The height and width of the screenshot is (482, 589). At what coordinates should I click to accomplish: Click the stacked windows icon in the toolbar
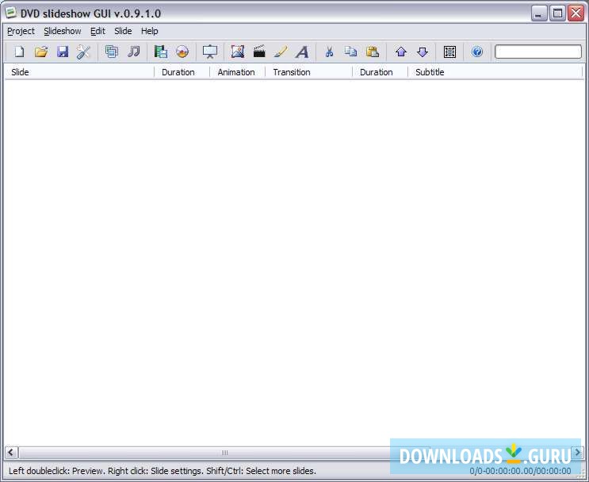[112, 52]
